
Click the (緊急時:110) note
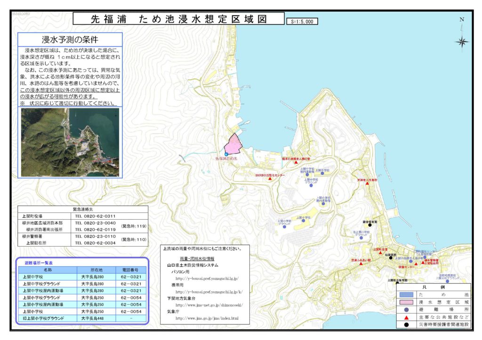(x=134, y=240)
